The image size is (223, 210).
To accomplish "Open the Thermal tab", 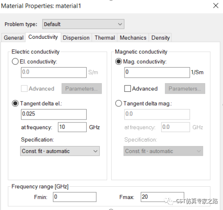I will point(105,37).
